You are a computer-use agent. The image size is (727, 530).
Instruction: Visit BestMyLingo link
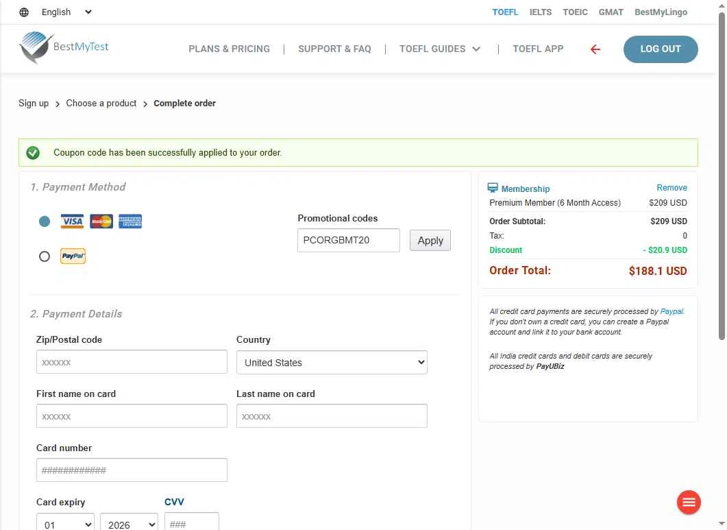tap(661, 12)
